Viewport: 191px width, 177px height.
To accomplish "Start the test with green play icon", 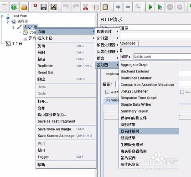I will point(150,7).
